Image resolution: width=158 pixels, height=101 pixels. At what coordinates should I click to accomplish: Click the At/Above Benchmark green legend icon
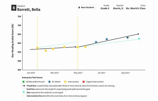click(x=23, y=82)
